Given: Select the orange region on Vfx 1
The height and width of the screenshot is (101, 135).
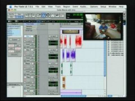Looking at the screenshot, I should point(64,82).
